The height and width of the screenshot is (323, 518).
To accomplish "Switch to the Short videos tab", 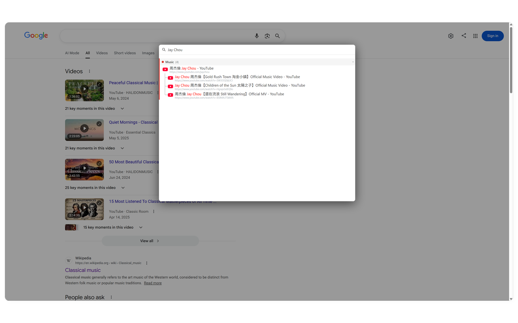I will click(125, 53).
